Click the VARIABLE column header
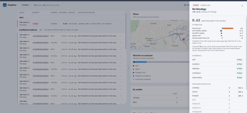 coord(54,13)
